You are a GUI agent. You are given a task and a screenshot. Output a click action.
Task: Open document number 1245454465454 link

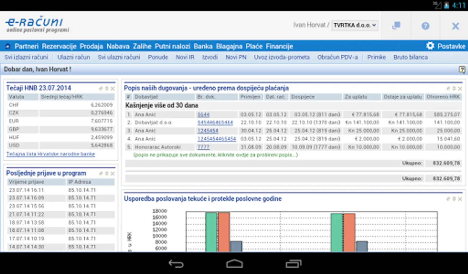(217, 139)
